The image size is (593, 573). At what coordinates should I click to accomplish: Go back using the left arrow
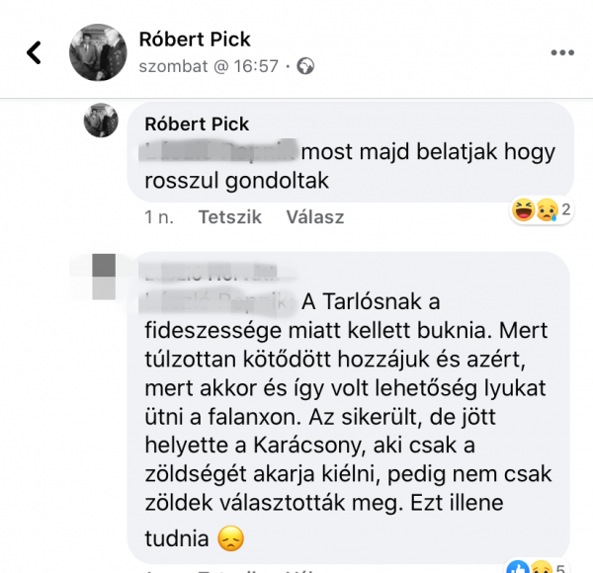pyautogui.click(x=34, y=52)
